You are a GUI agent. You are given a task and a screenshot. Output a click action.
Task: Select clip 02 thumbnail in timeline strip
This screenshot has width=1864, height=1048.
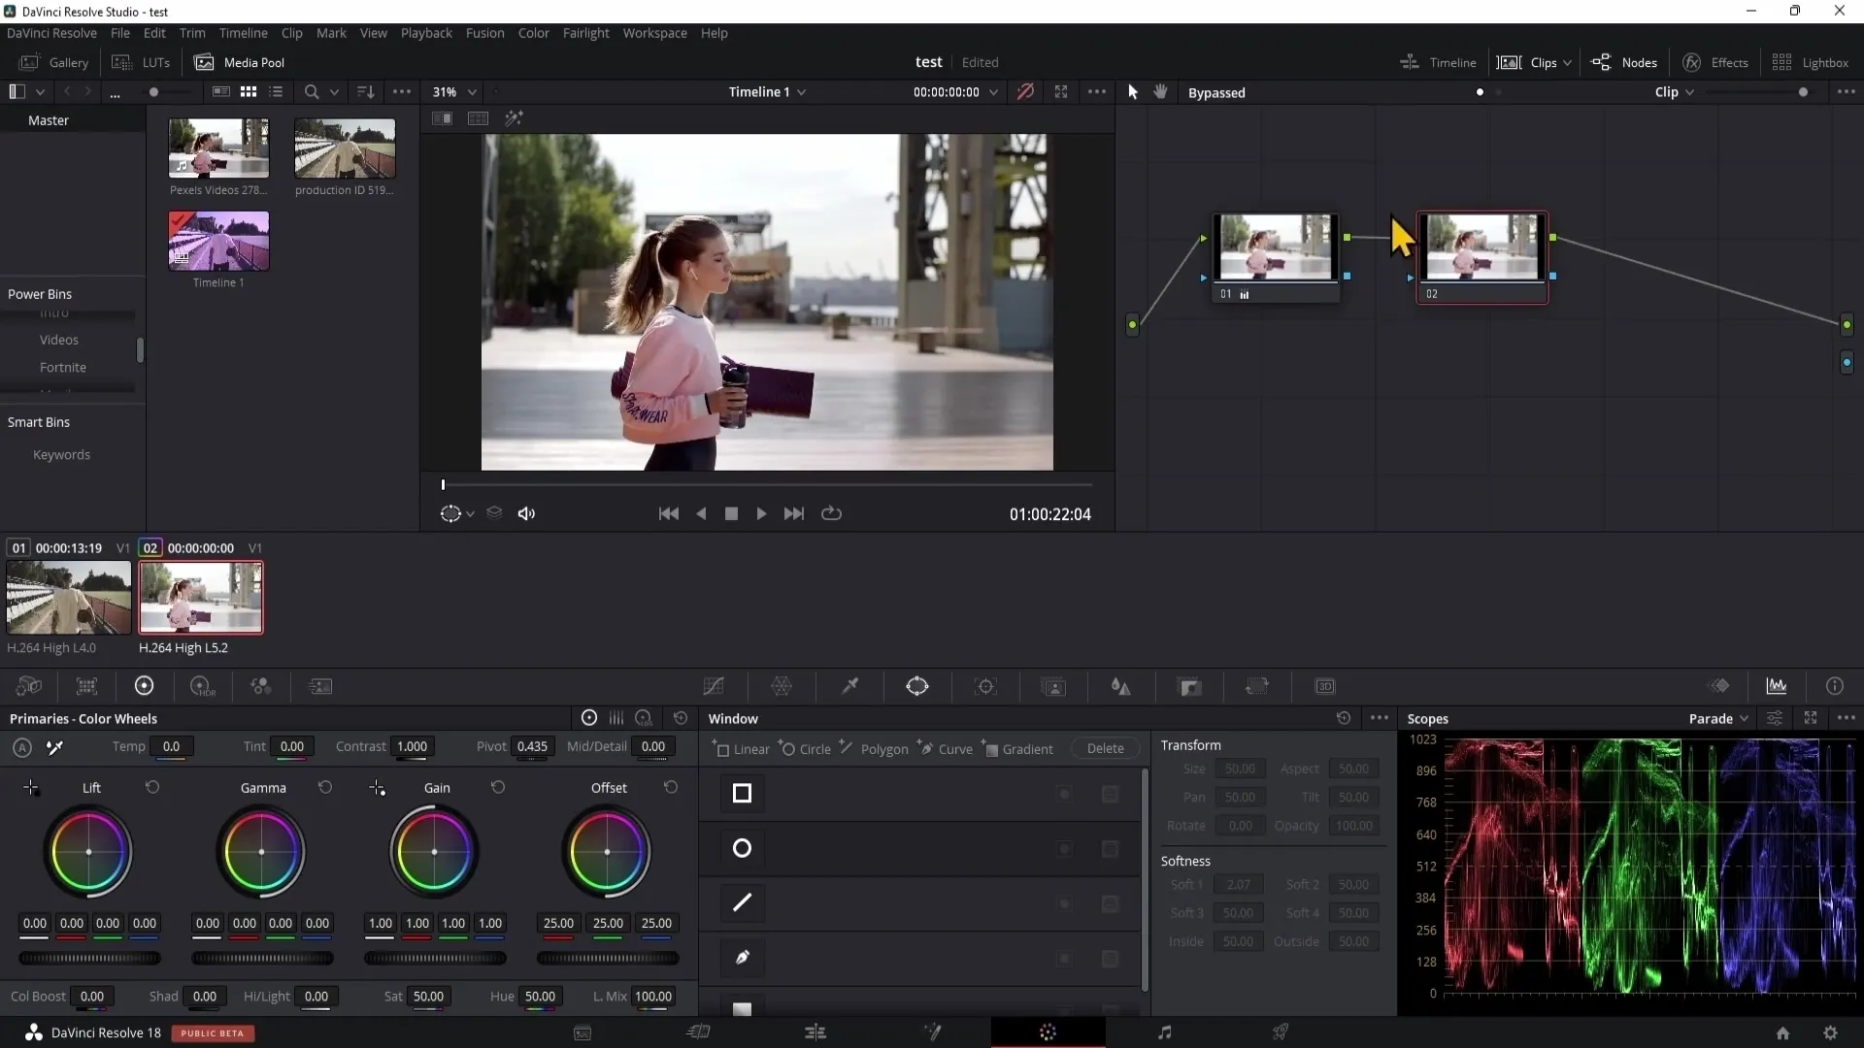(x=201, y=598)
